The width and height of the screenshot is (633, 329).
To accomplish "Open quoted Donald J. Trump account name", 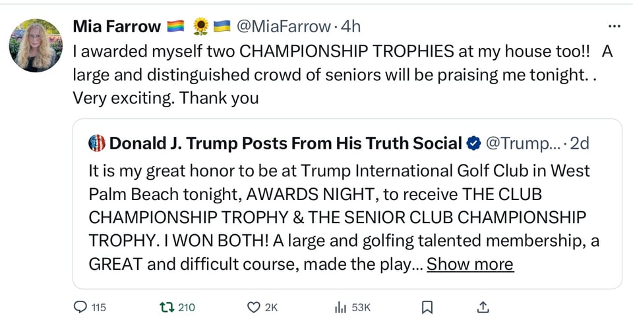I will pyautogui.click(x=286, y=143).
